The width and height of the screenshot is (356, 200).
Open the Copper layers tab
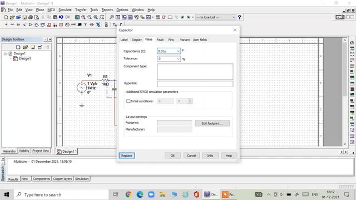click(x=62, y=179)
